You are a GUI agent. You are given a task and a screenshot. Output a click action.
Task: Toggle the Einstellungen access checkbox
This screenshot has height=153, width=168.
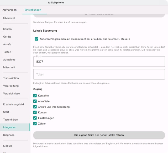tap(35, 118)
